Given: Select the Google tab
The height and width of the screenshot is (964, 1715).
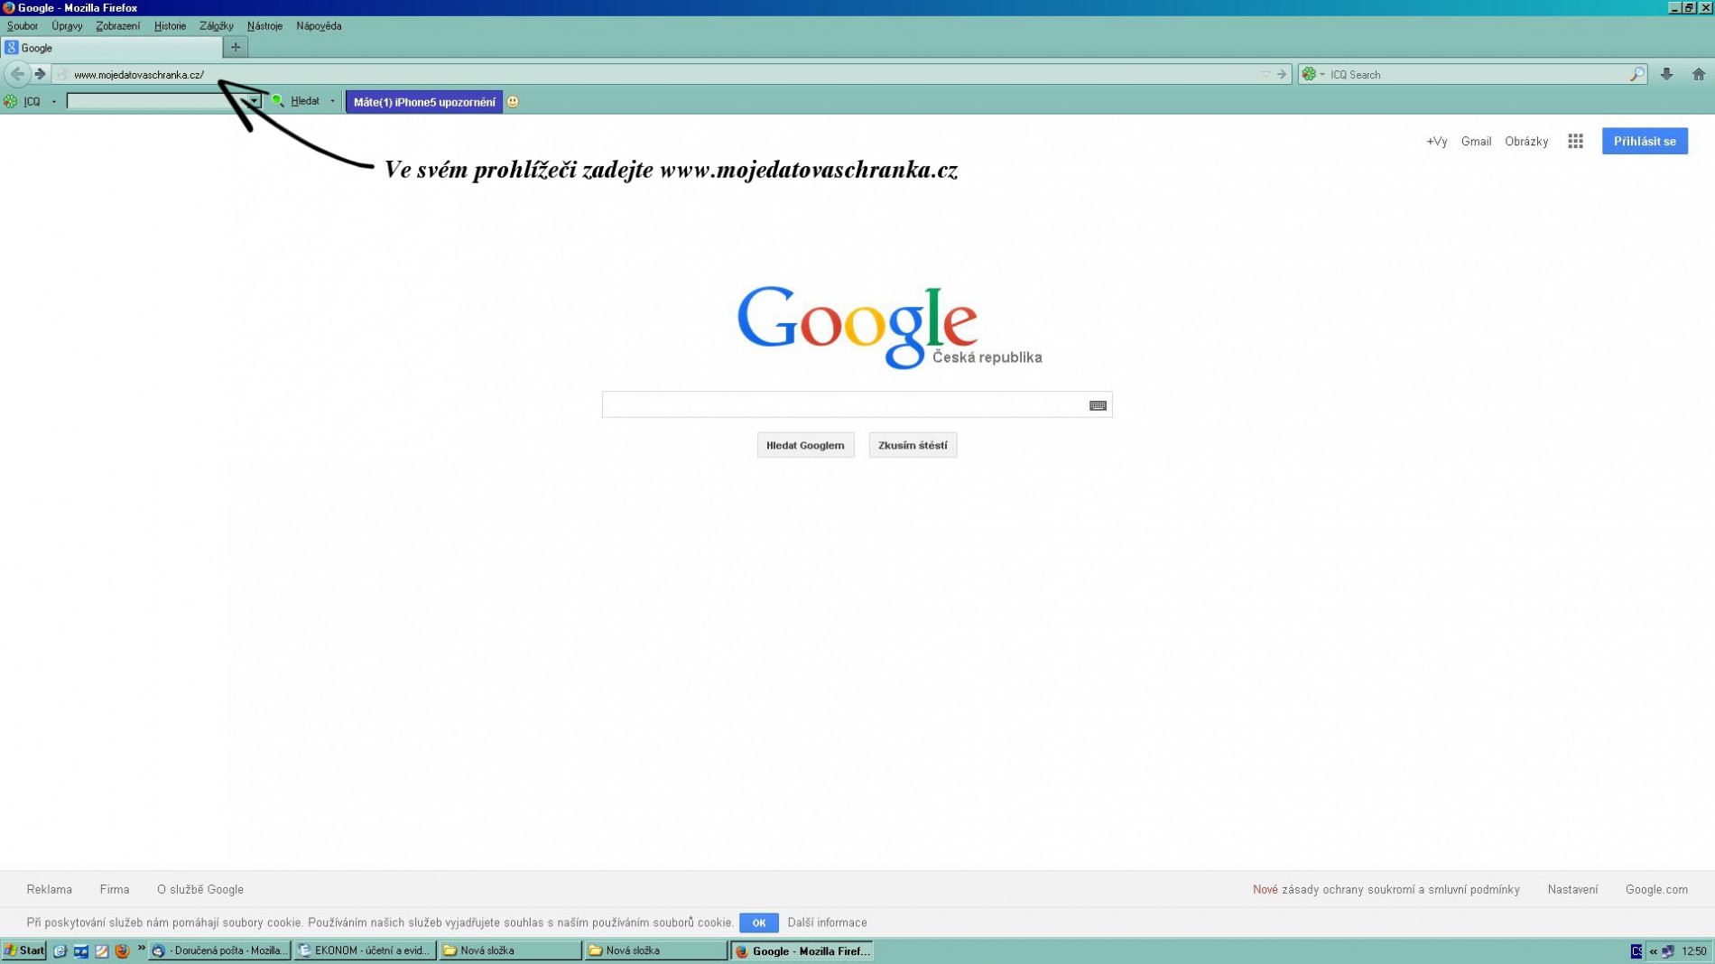Looking at the screenshot, I should (x=112, y=48).
